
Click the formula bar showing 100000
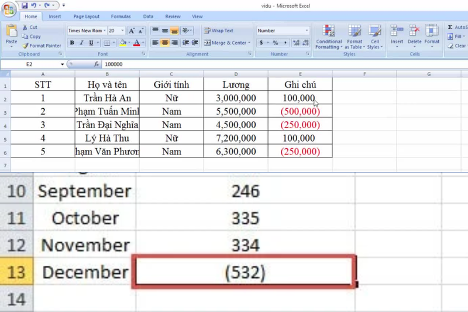285,64
